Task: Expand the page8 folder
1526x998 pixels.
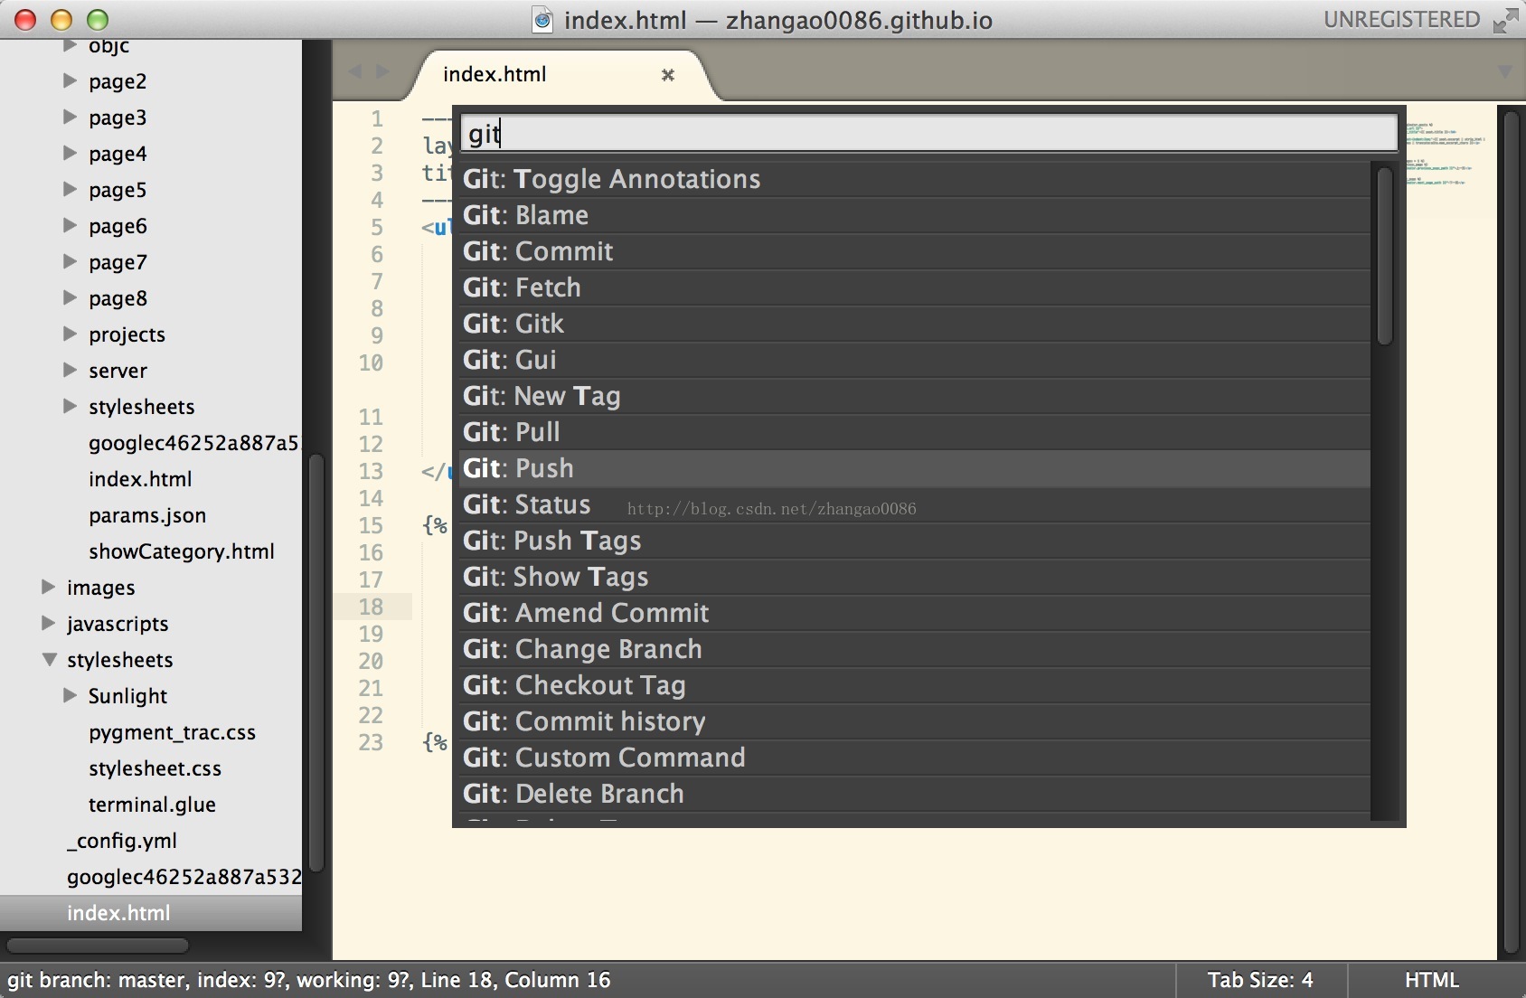Action: click(x=70, y=297)
